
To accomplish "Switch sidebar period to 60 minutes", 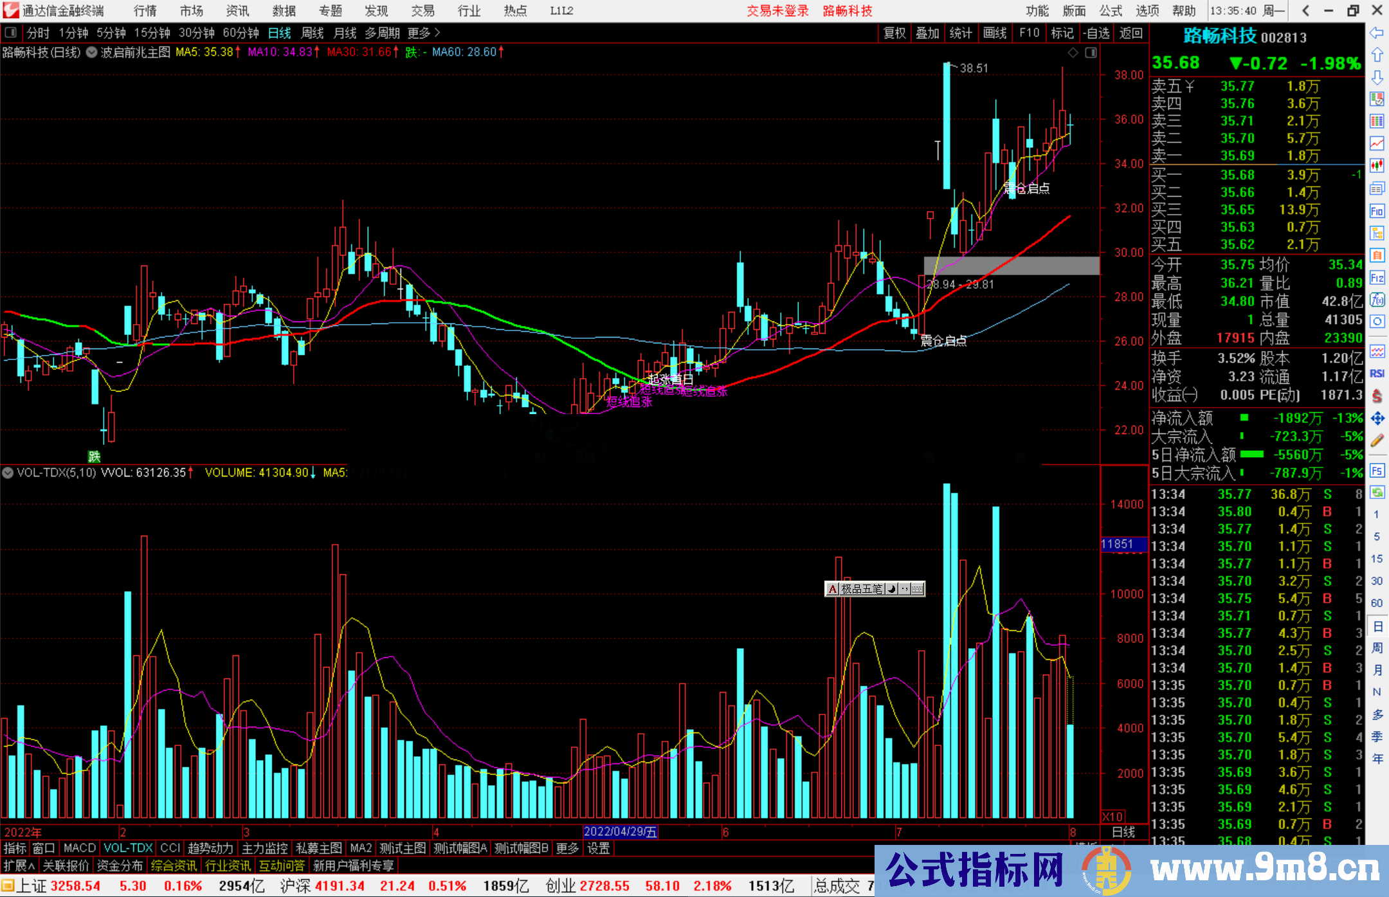I will tap(1376, 603).
